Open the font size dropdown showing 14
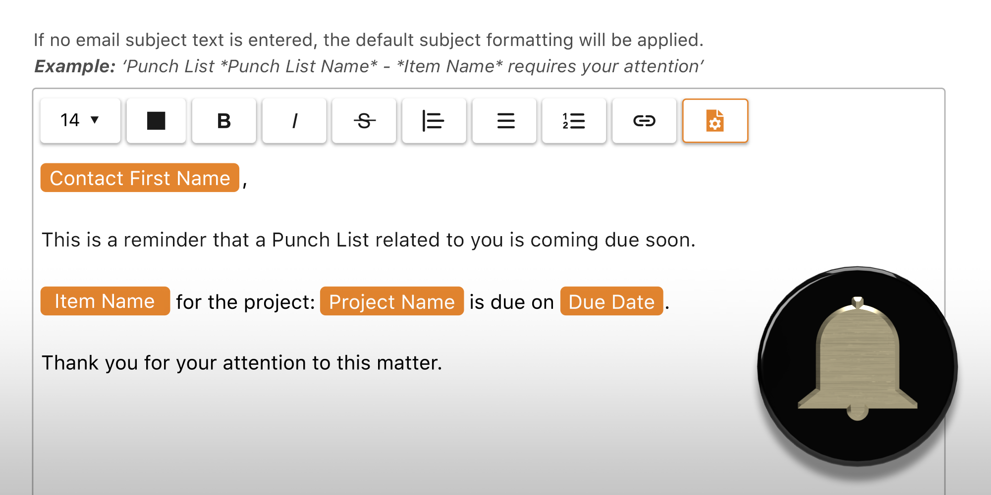The image size is (991, 495). point(79,120)
